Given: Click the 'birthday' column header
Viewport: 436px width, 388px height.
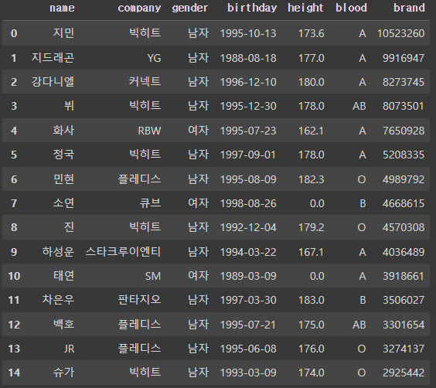Looking at the screenshot, I should tap(252, 9).
